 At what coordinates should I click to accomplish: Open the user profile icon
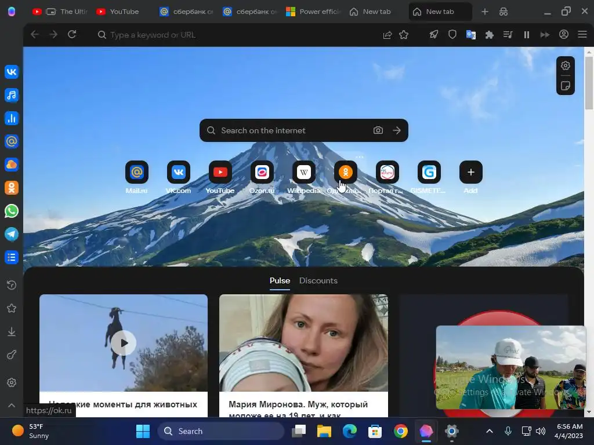coord(564,34)
